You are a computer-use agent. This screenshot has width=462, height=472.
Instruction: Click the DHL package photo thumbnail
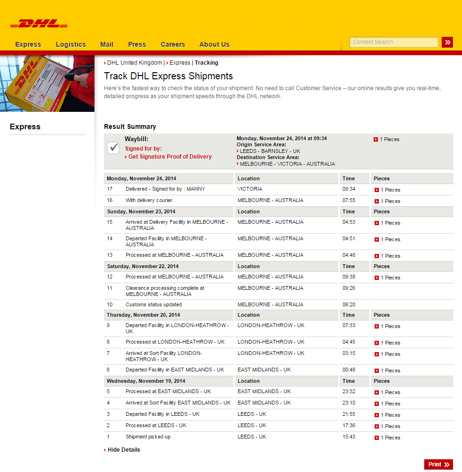click(x=47, y=84)
